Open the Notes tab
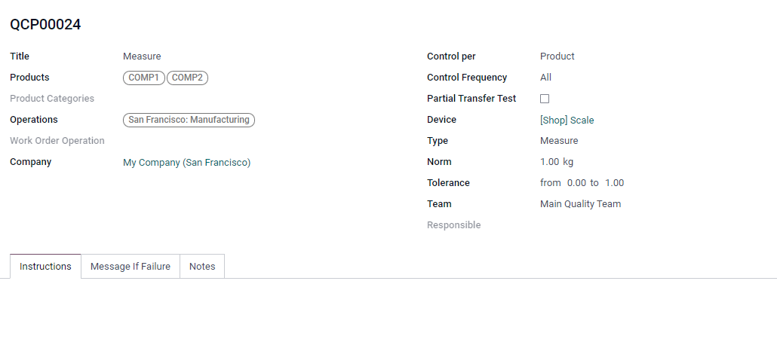777x339 pixels. point(202,266)
